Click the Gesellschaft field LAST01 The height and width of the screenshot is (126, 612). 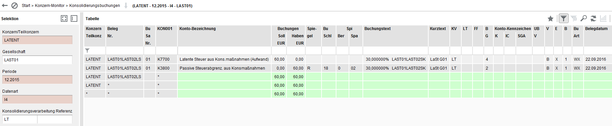tap(37, 60)
